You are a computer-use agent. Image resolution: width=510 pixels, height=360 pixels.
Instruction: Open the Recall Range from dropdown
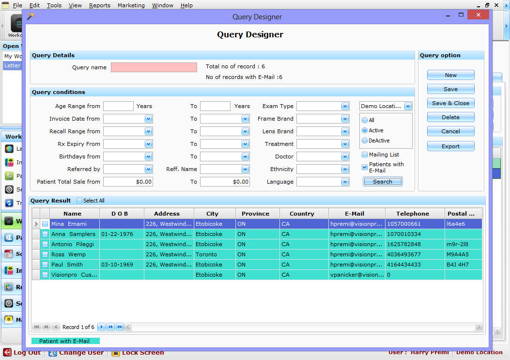[x=148, y=131]
